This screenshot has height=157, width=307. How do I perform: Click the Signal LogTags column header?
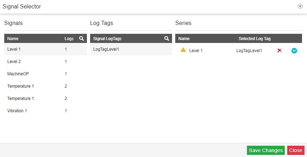click(107, 39)
